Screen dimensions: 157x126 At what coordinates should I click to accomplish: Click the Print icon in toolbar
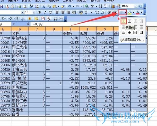[x=19, y=7]
